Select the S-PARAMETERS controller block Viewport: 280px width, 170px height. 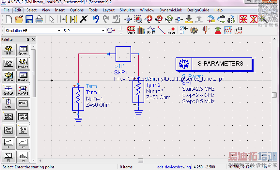(214, 64)
